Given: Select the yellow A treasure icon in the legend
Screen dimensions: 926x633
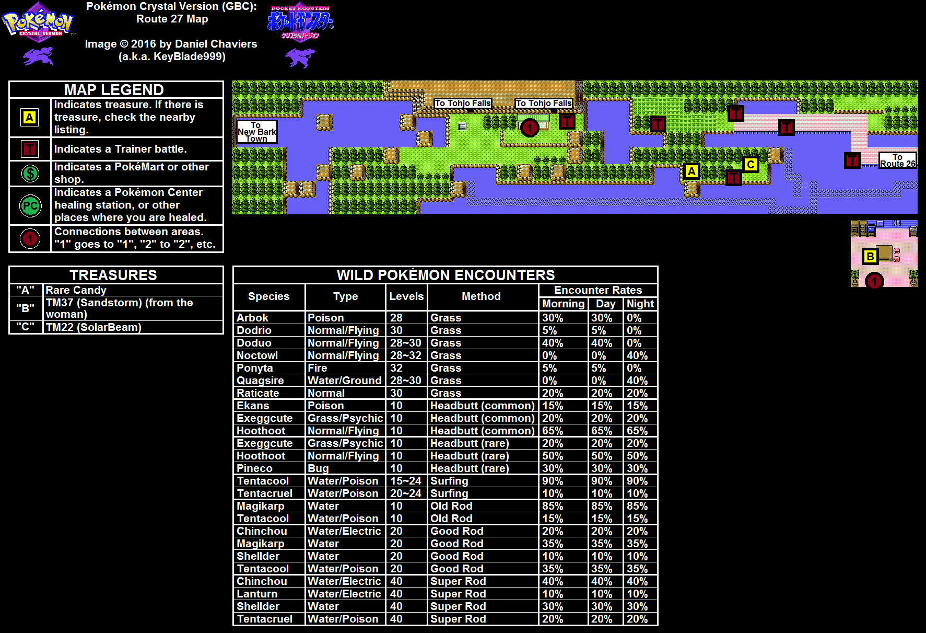Looking at the screenshot, I should point(30,118).
